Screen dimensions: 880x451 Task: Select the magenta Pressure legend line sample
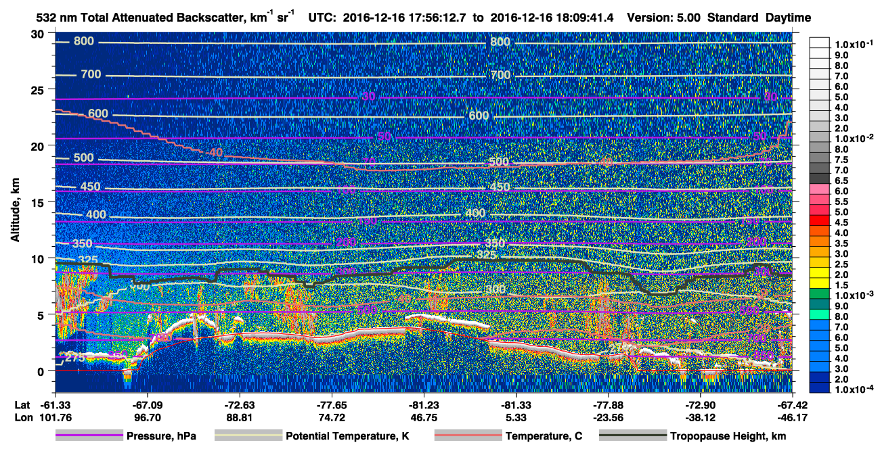[x=89, y=436]
